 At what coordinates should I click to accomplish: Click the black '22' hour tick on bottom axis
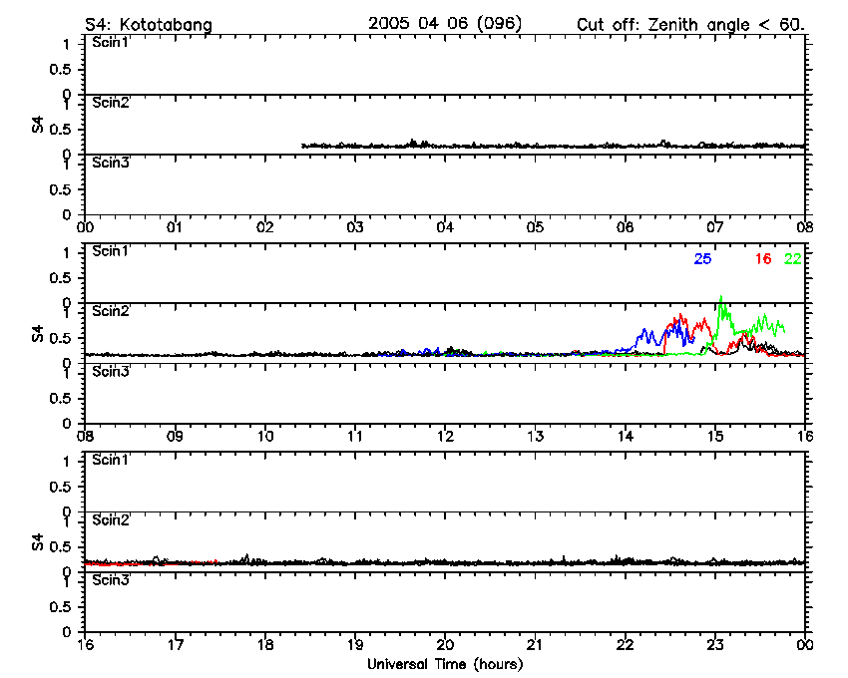tap(625, 645)
